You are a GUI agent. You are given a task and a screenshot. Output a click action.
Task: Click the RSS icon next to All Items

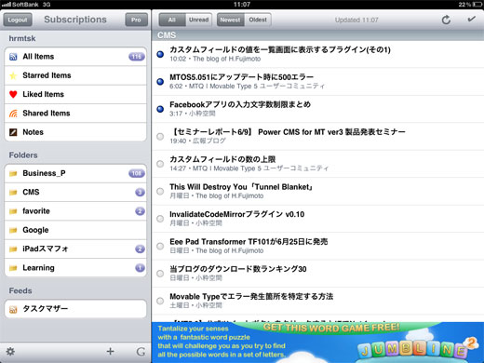(13, 57)
